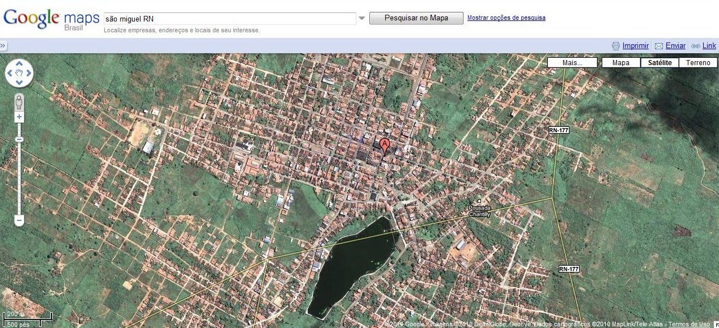Click the red marker A pin
719x328 pixels.
tap(385, 146)
